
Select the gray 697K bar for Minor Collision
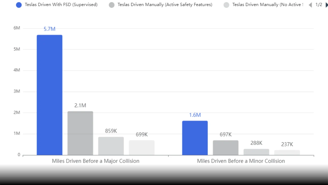click(226, 148)
